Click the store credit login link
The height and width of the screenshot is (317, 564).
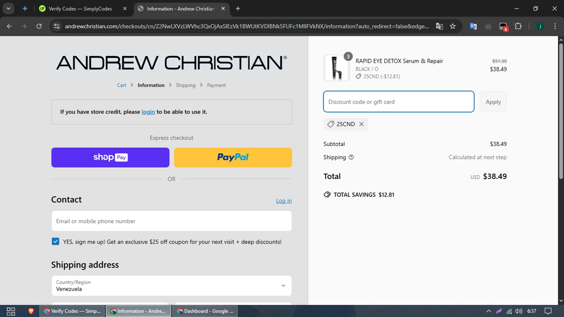coord(148,112)
